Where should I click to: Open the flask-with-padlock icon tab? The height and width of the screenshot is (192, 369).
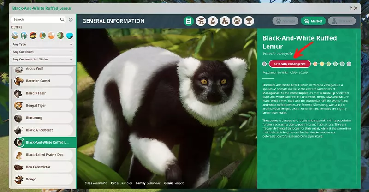tap(225, 21)
